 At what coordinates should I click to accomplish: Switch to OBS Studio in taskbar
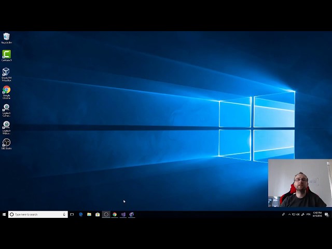click(x=106, y=214)
